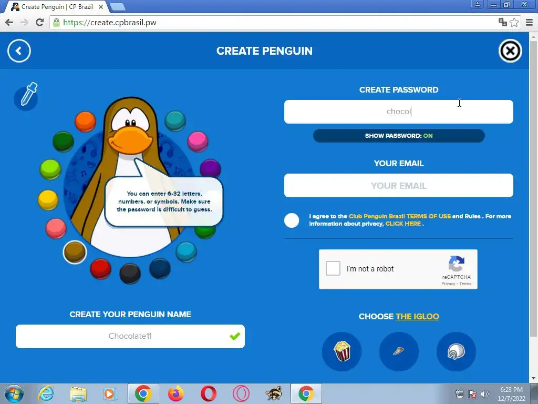Viewport: 538px width, 404px height.
Task: Open the eyedropper color picker tool
Action: (26, 96)
